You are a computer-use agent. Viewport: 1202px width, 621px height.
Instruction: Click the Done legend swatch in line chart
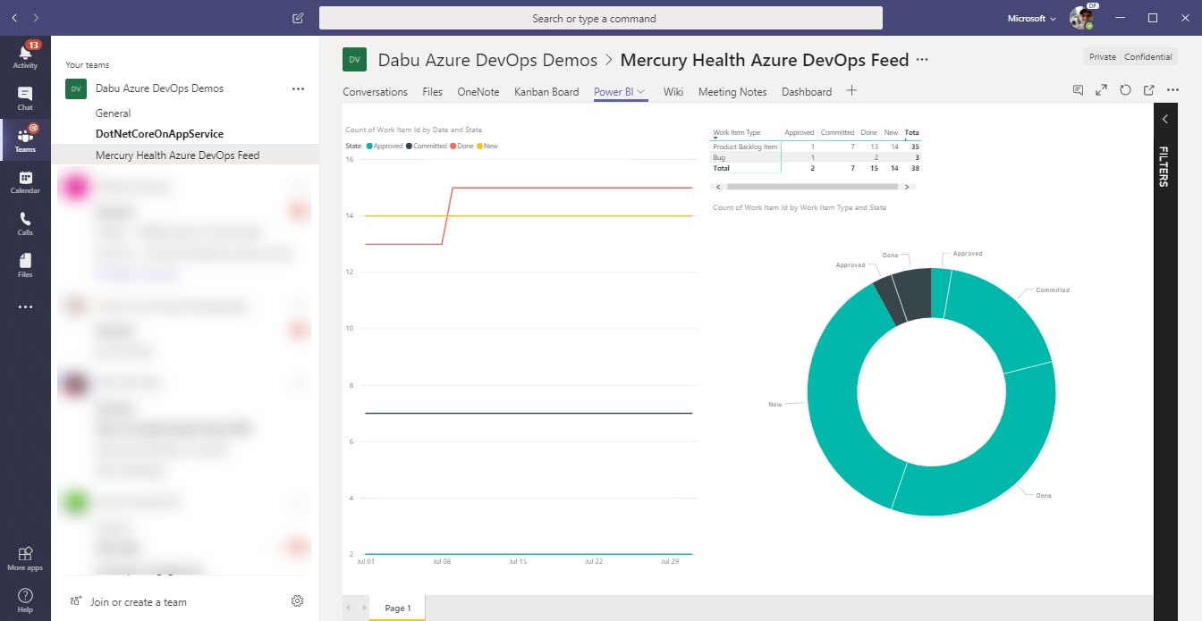(454, 146)
